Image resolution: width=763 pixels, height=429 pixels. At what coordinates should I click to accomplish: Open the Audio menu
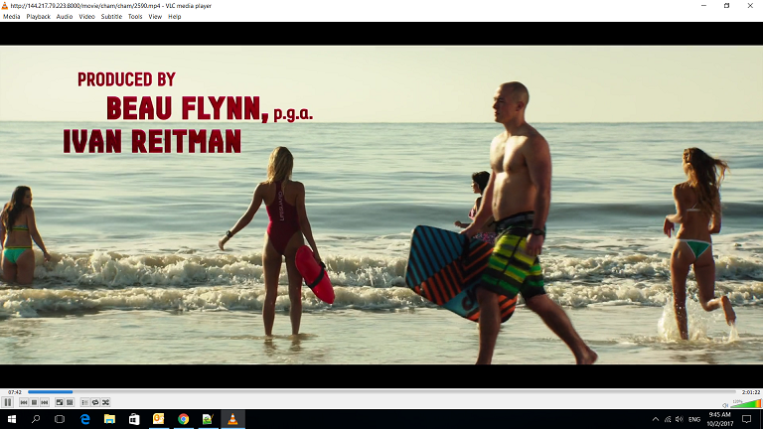click(x=65, y=17)
